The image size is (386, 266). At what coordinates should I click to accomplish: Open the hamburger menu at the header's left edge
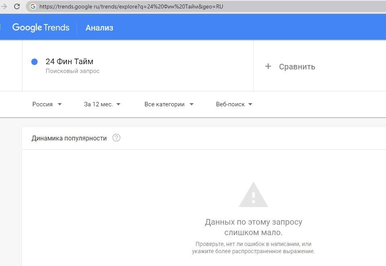(x=1, y=27)
